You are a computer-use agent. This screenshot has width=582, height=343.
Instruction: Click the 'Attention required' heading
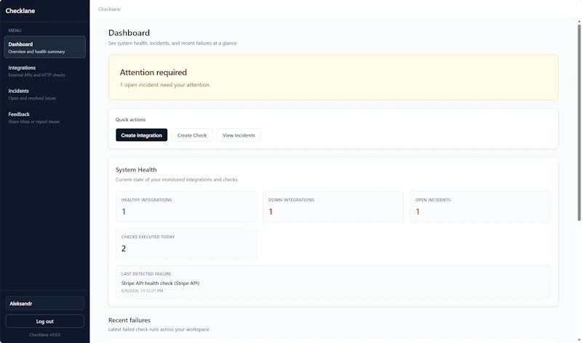154,73
